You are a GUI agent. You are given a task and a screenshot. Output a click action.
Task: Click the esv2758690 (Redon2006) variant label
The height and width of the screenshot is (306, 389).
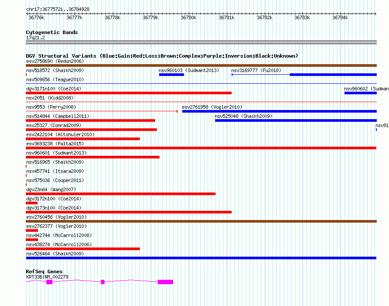tap(55, 61)
